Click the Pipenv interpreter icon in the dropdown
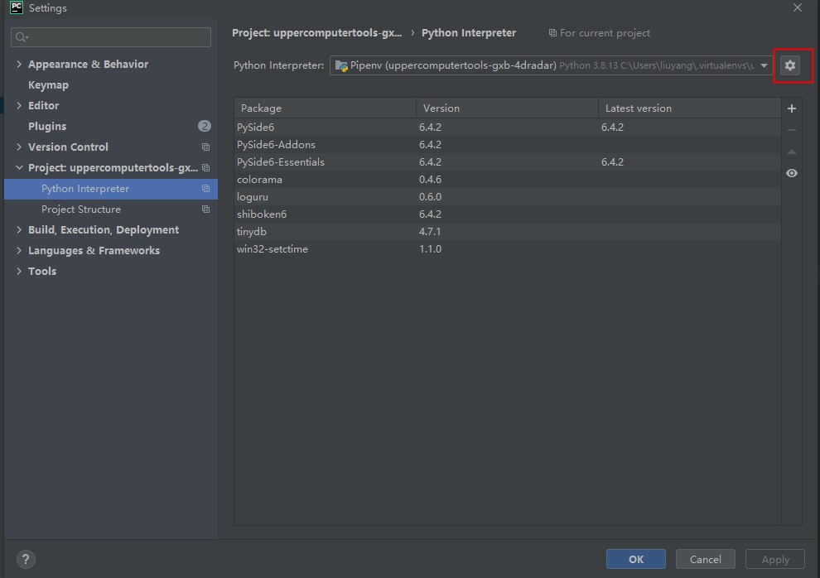This screenshot has width=820, height=578. pos(341,66)
